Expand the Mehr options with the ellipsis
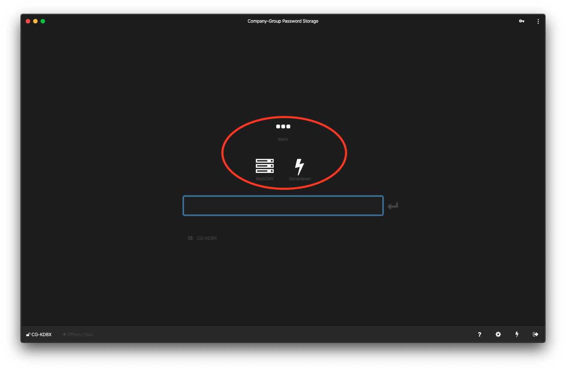The height and width of the screenshot is (370, 566). [283, 126]
